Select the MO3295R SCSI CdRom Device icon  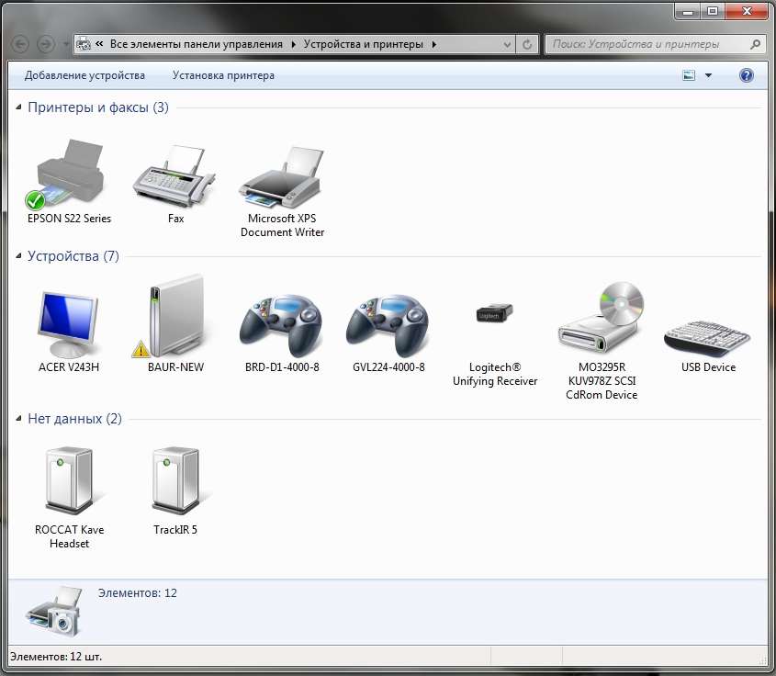(x=601, y=318)
